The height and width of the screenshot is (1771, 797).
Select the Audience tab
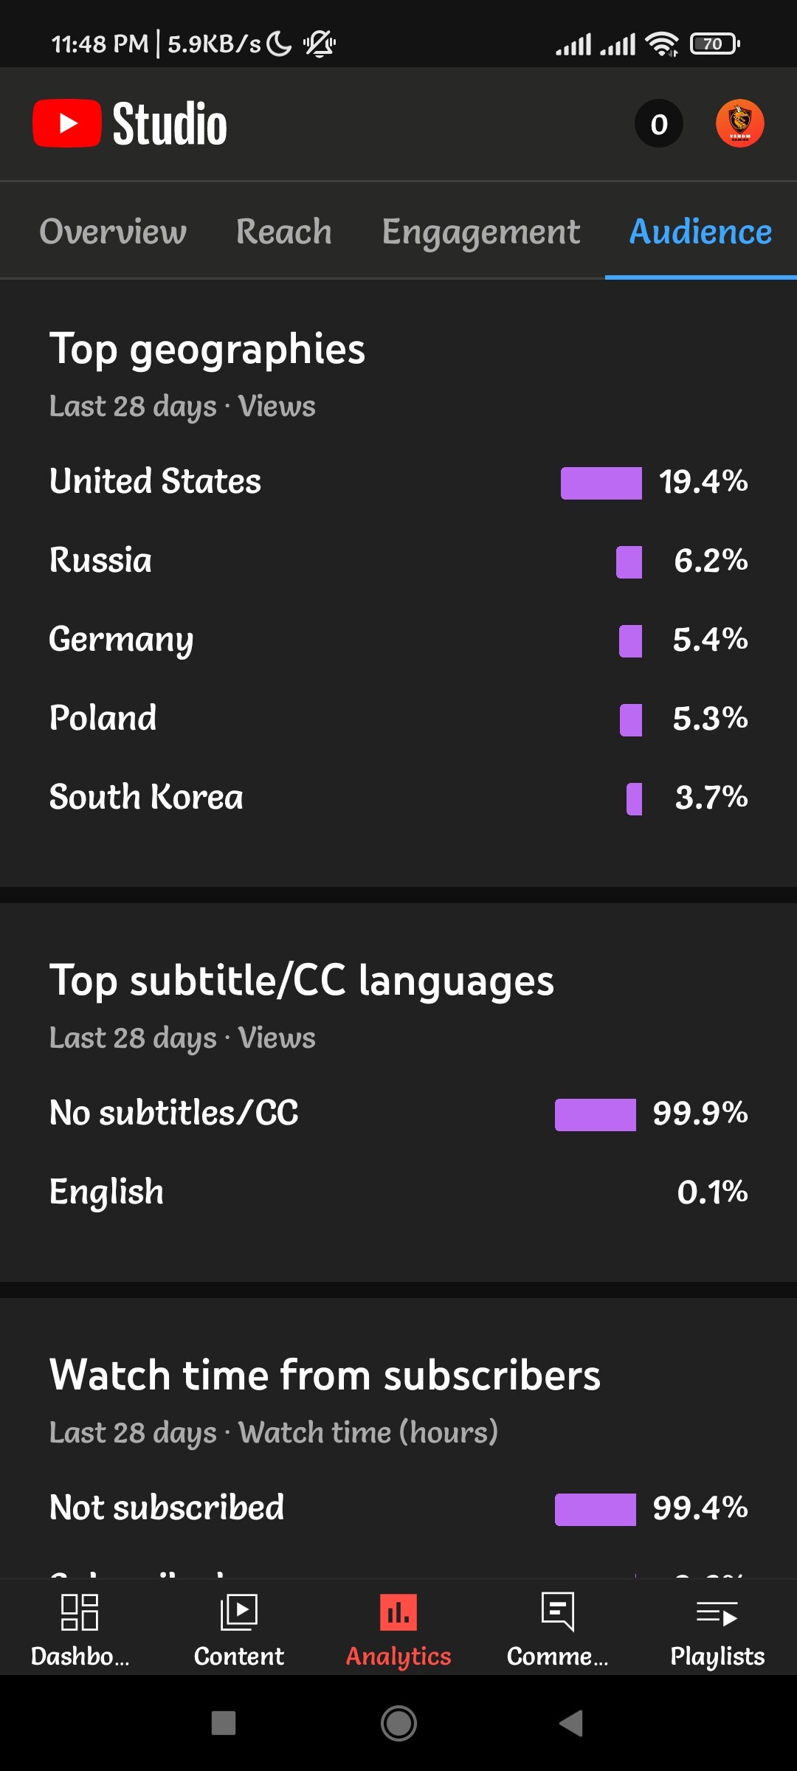click(700, 232)
